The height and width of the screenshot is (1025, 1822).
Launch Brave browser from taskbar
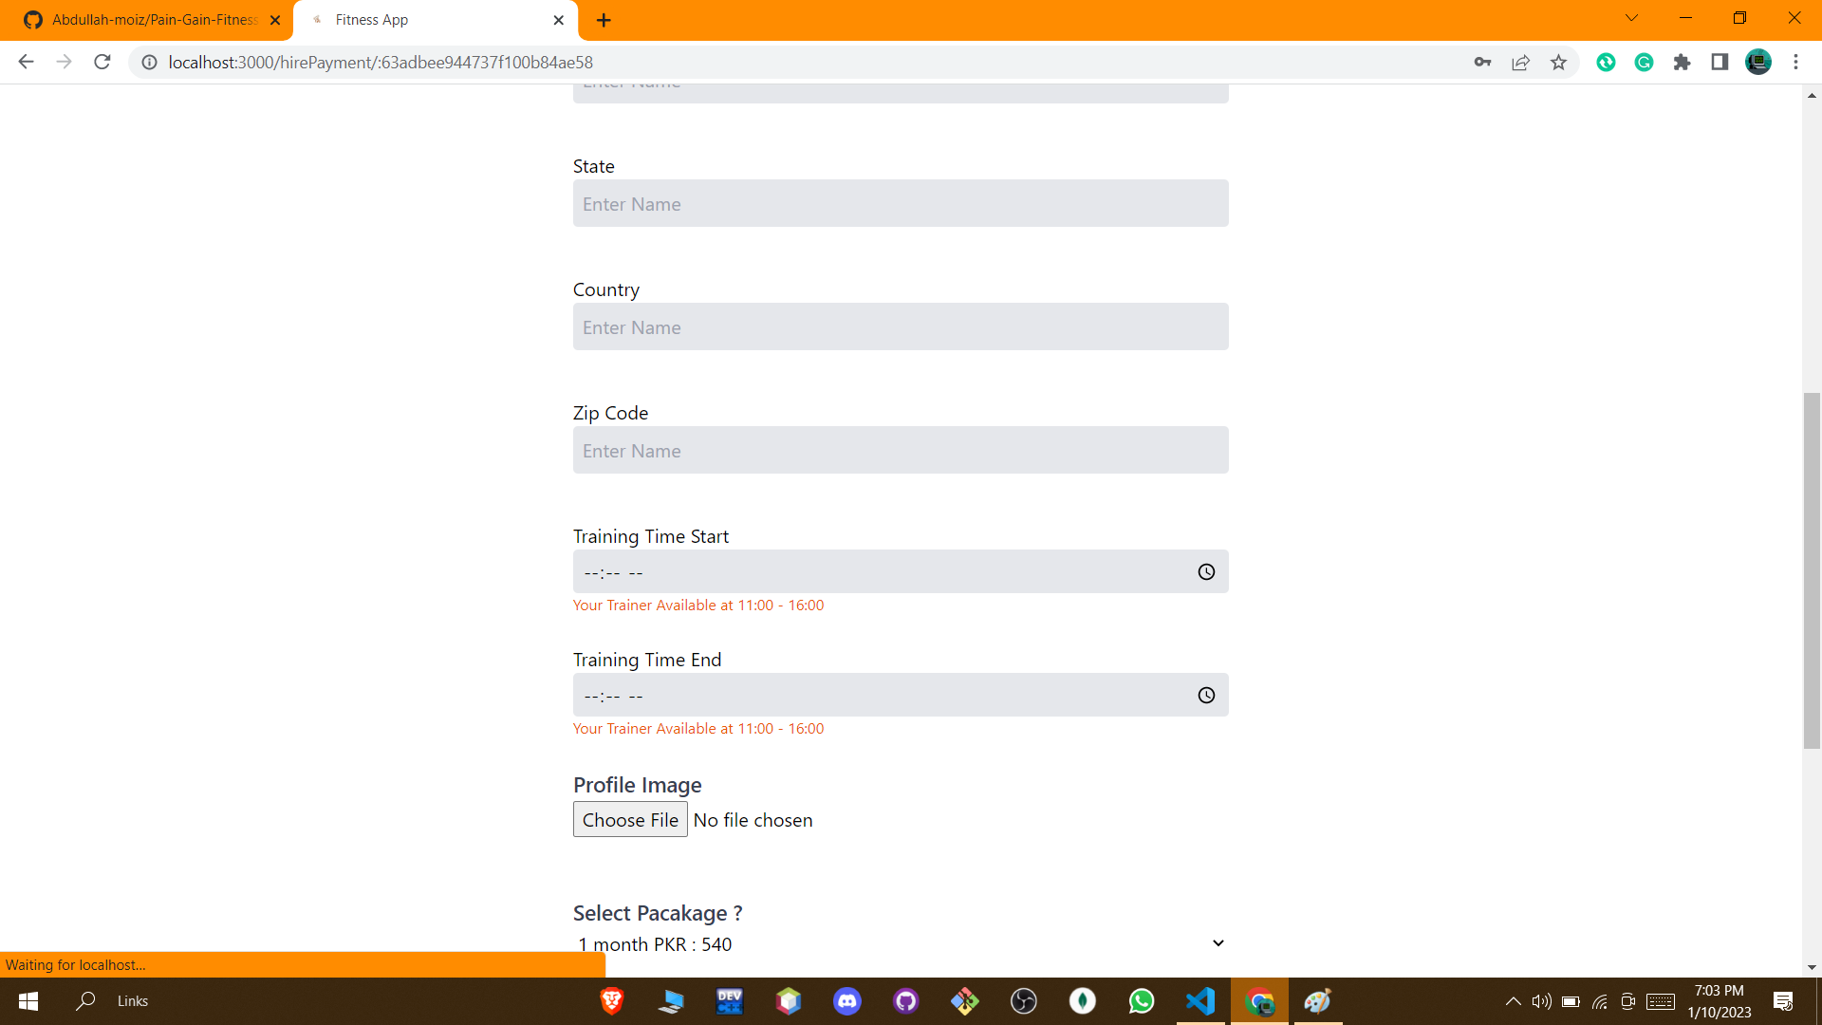coord(612,1001)
